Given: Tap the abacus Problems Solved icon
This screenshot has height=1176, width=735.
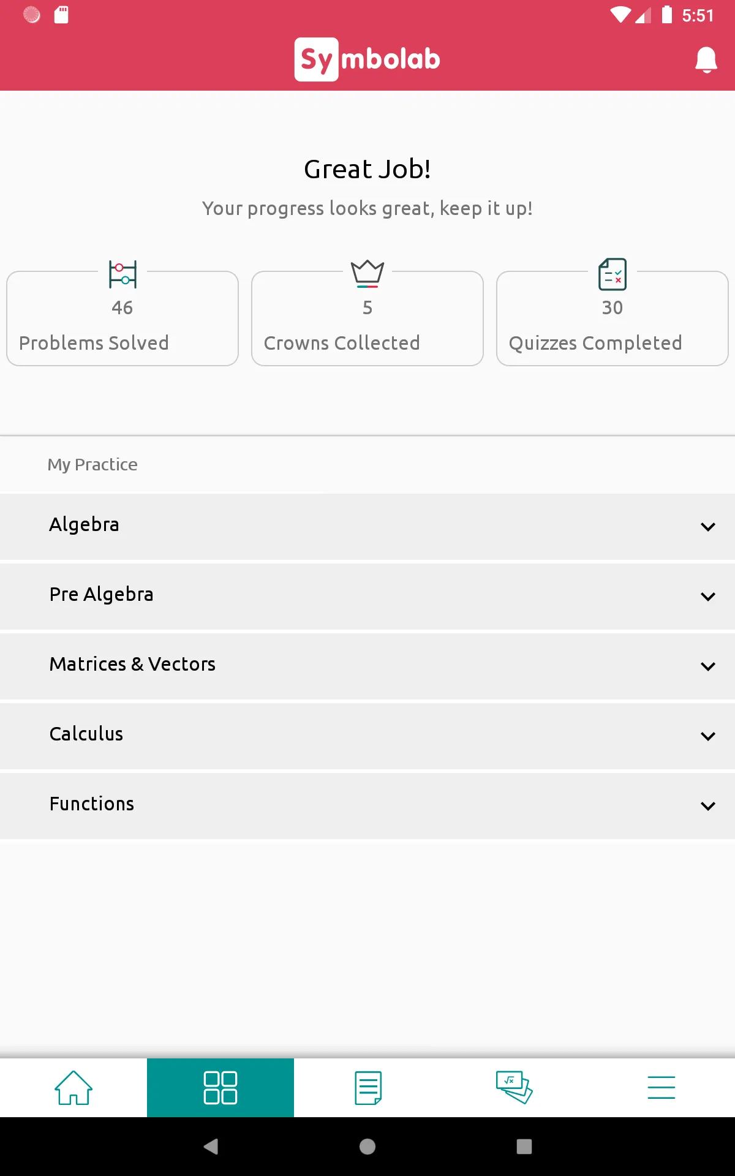Looking at the screenshot, I should point(123,274).
